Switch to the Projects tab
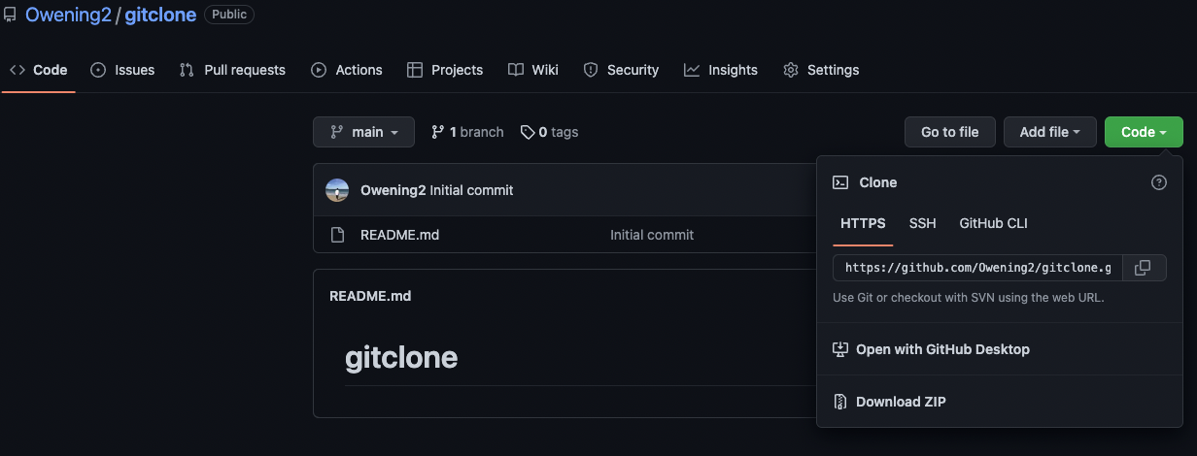 pos(445,70)
